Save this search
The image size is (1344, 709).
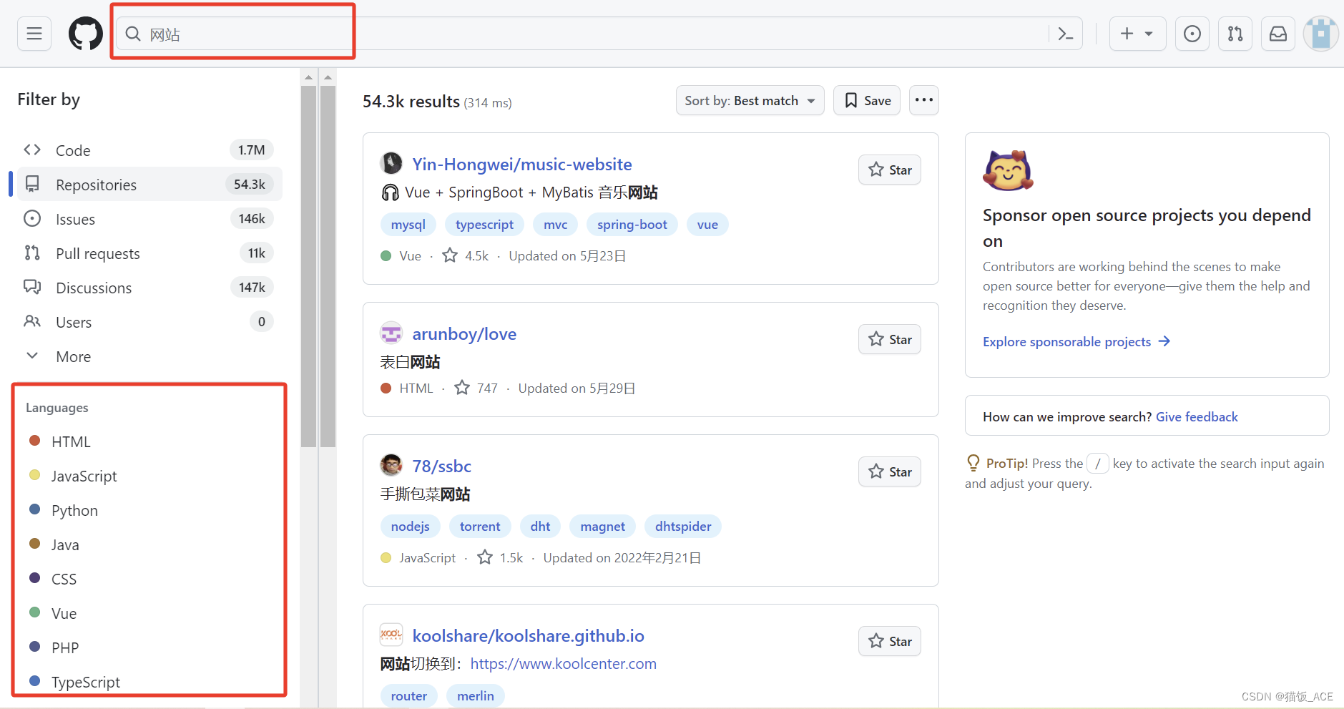[866, 100]
